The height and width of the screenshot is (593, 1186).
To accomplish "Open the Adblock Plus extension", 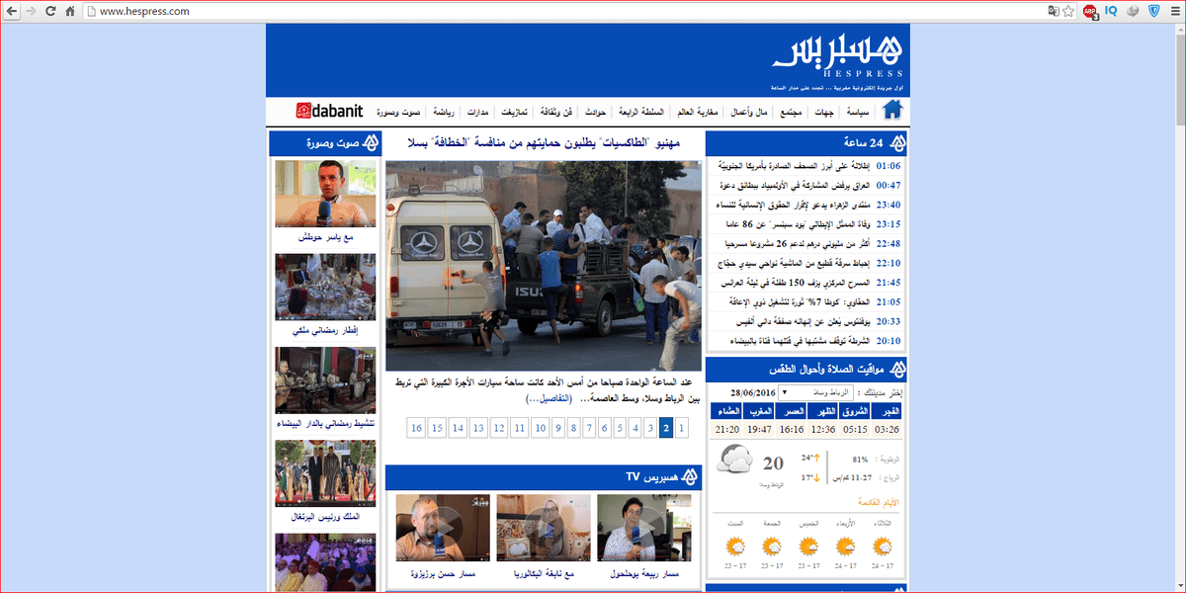I will 1090,12.
